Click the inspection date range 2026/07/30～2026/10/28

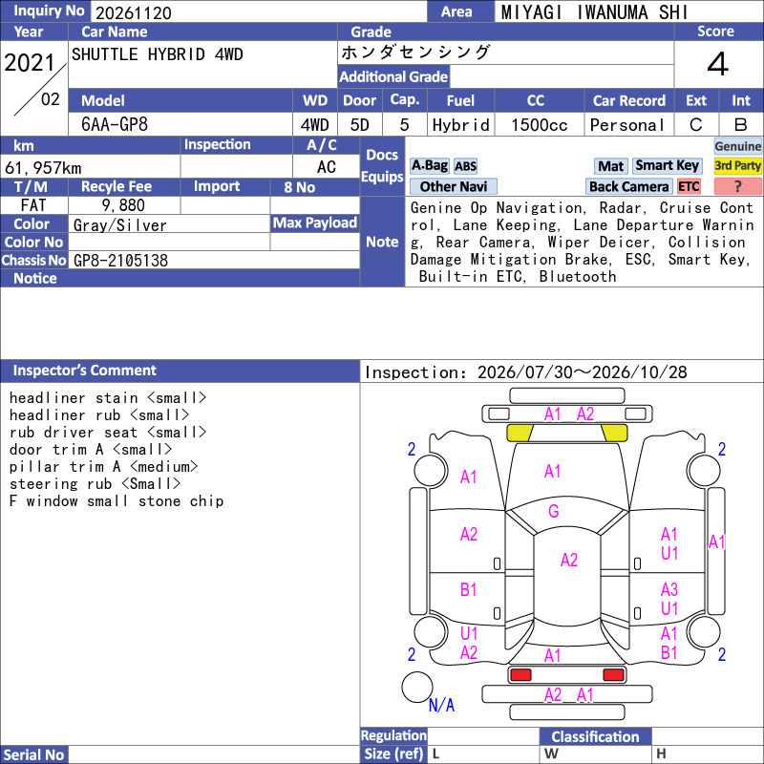tap(582, 372)
